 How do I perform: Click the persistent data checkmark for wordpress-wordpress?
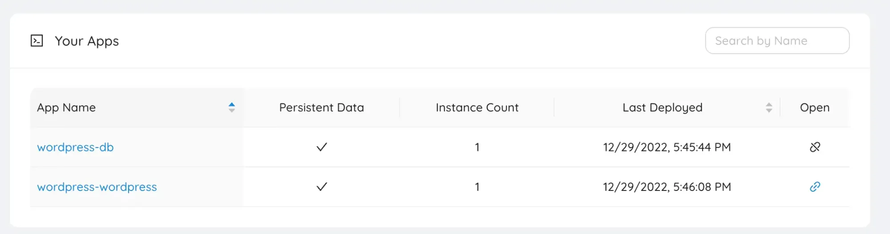click(x=322, y=187)
